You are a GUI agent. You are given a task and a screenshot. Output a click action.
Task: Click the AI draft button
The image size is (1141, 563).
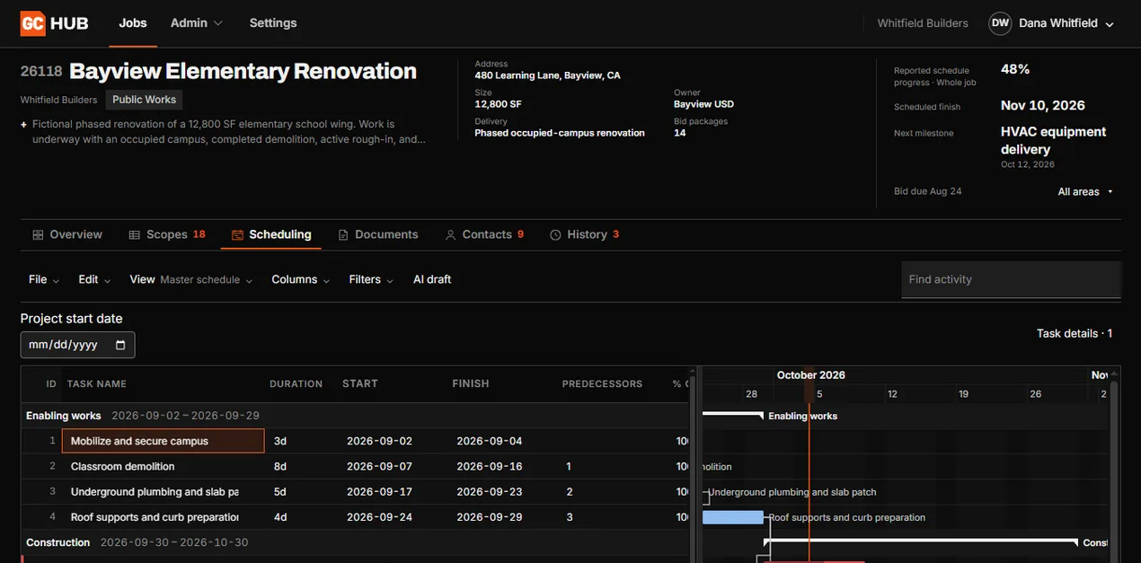(x=432, y=279)
